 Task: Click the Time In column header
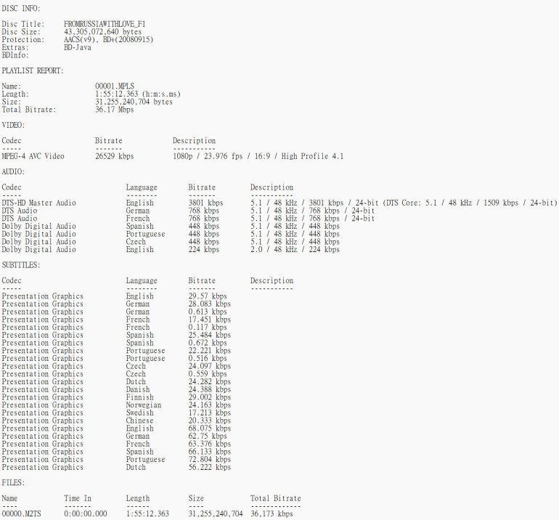click(x=78, y=499)
